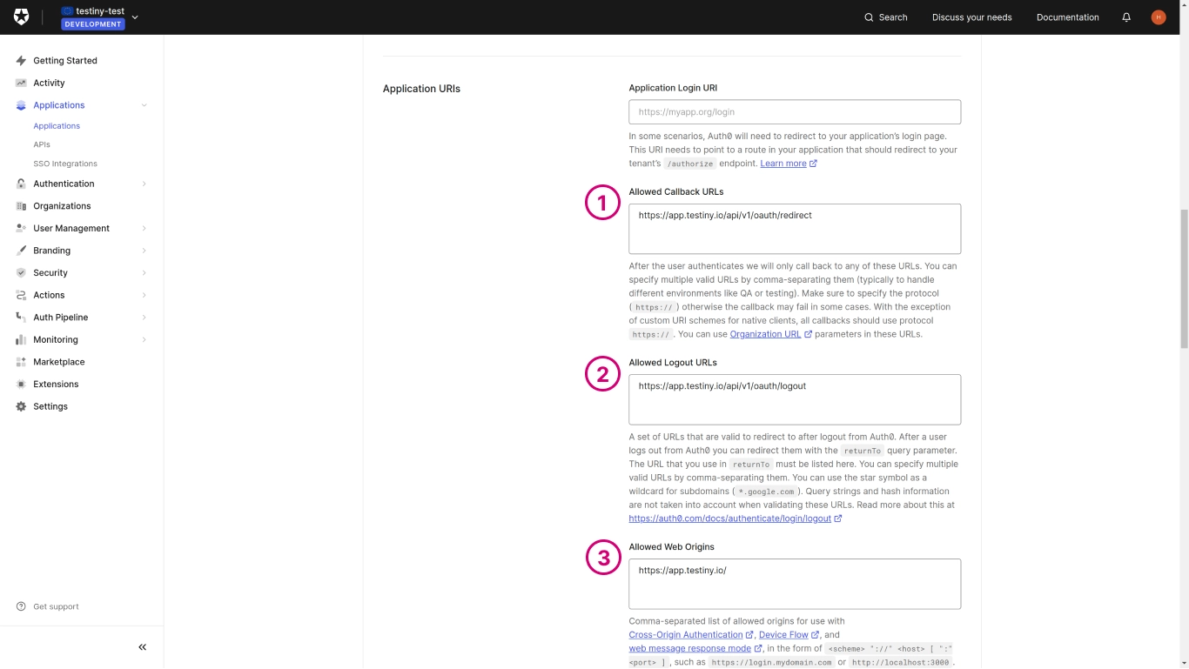Click the Settings gear icon

click(x=21, y=406)
